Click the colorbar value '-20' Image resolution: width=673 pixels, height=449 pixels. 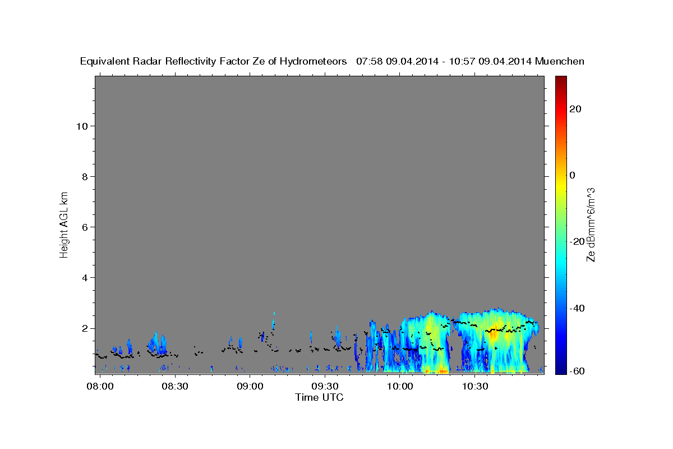pos(577,241)
